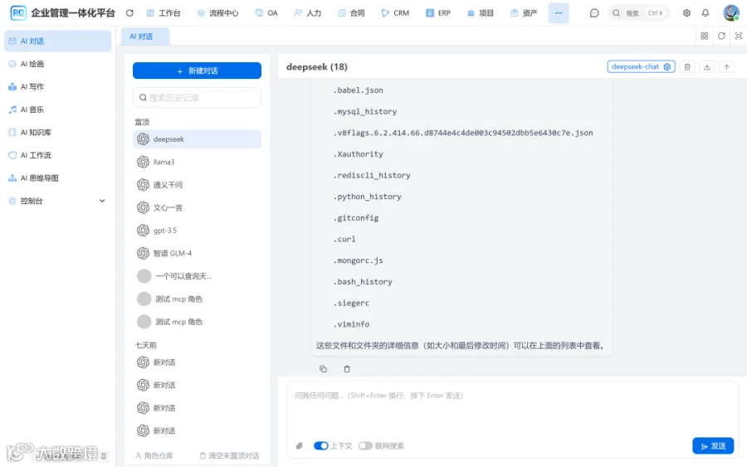
Task: Open AI 知识库 in the sidebar
Action: (x=57, y=133)
